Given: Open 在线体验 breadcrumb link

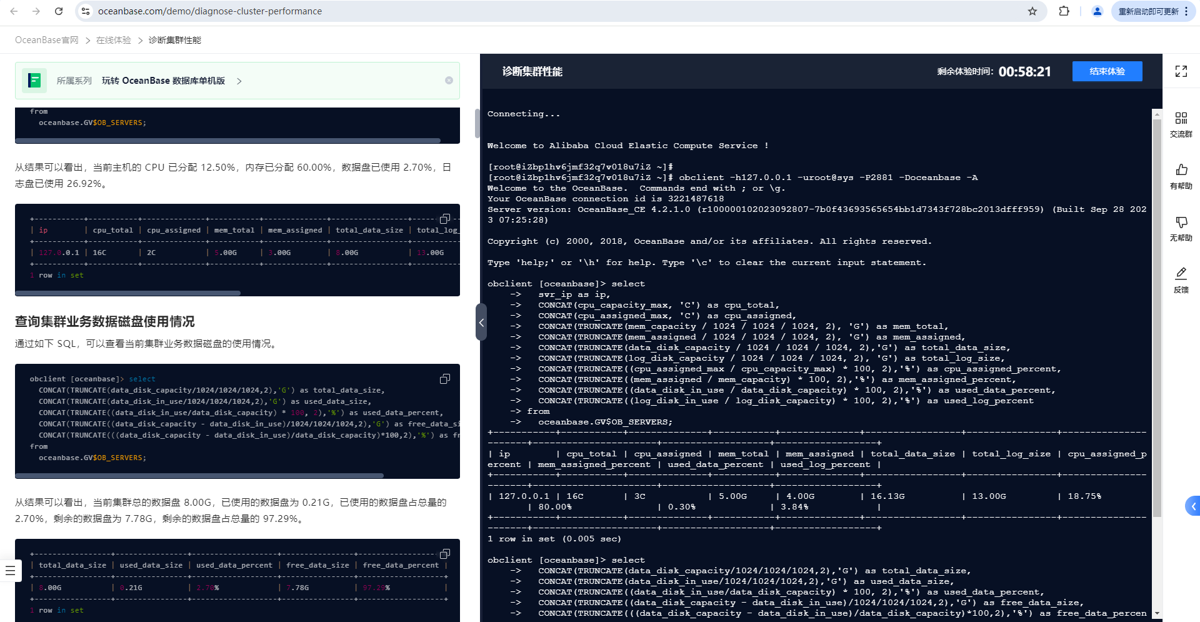Looking at the screenshot, I should coord(113,40).
